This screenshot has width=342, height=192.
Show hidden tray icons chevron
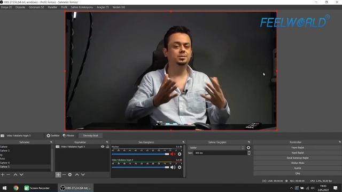[291, 188]
